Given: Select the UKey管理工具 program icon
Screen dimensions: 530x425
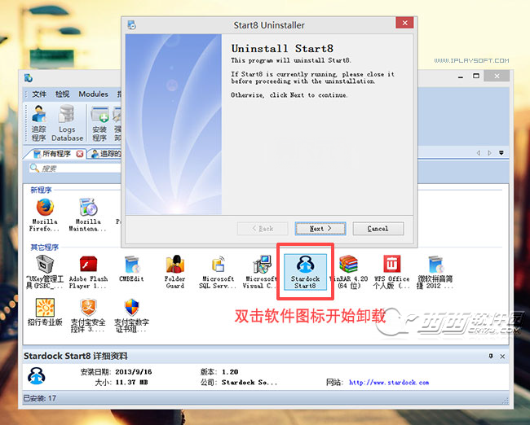Looking at the screenshot, I should pyautogui.click(x=45, y=272).
